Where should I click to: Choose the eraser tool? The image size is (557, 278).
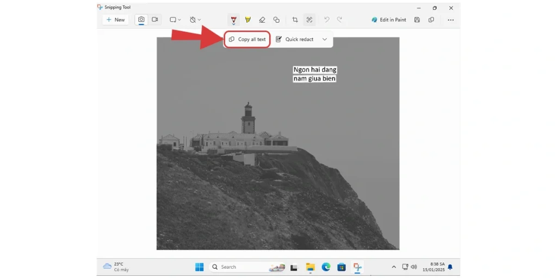click(262, 20)
